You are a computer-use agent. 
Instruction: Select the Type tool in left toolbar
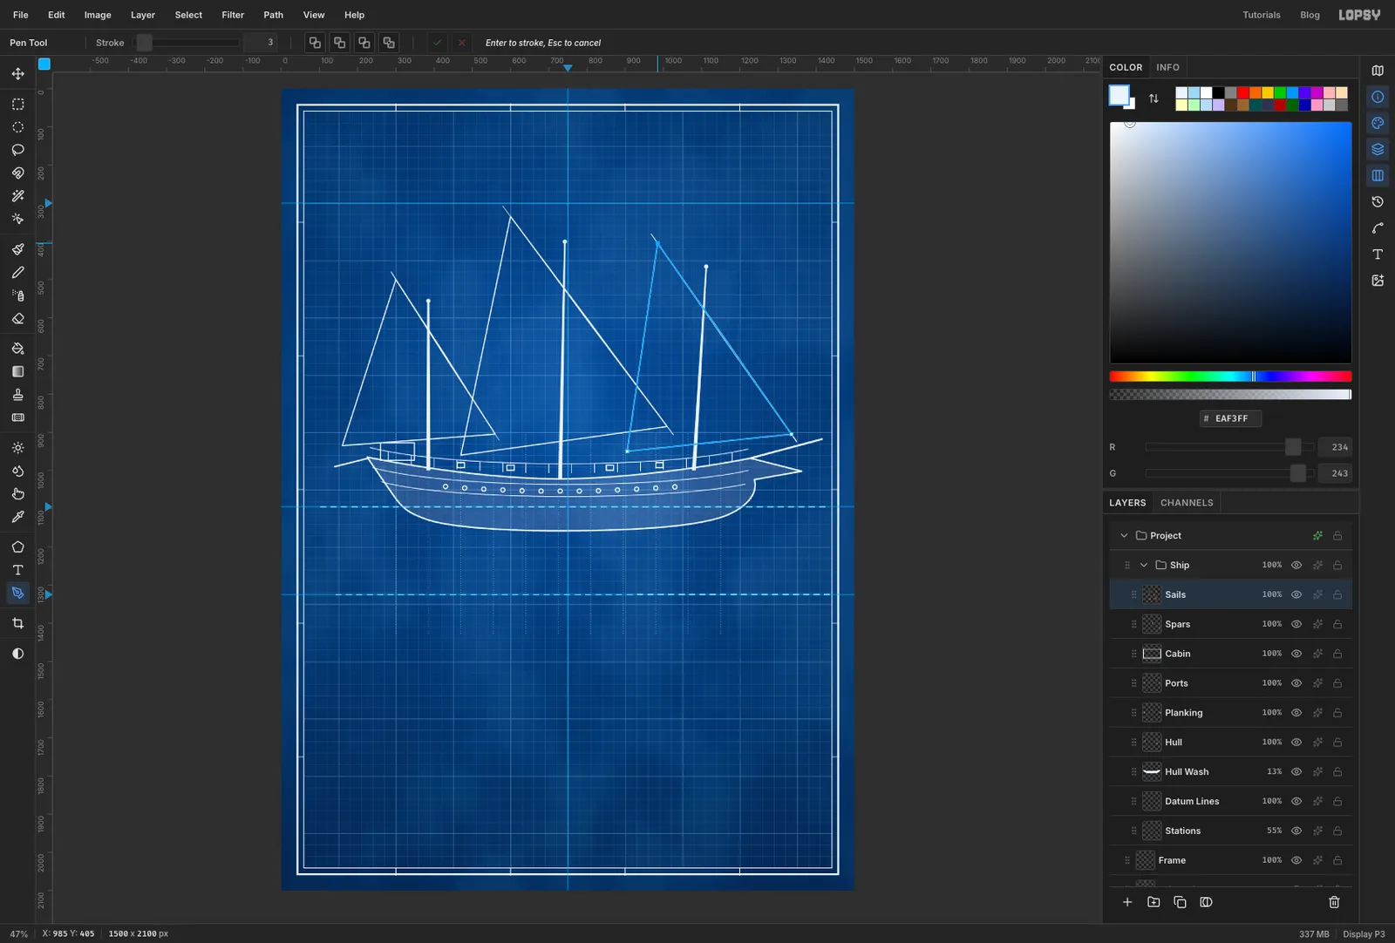(17, 570)
